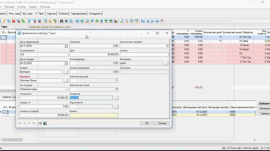The width and height of the screenshot is (270, 151).
Task: Click the Добавить button on the right
Action: [264, 104]
